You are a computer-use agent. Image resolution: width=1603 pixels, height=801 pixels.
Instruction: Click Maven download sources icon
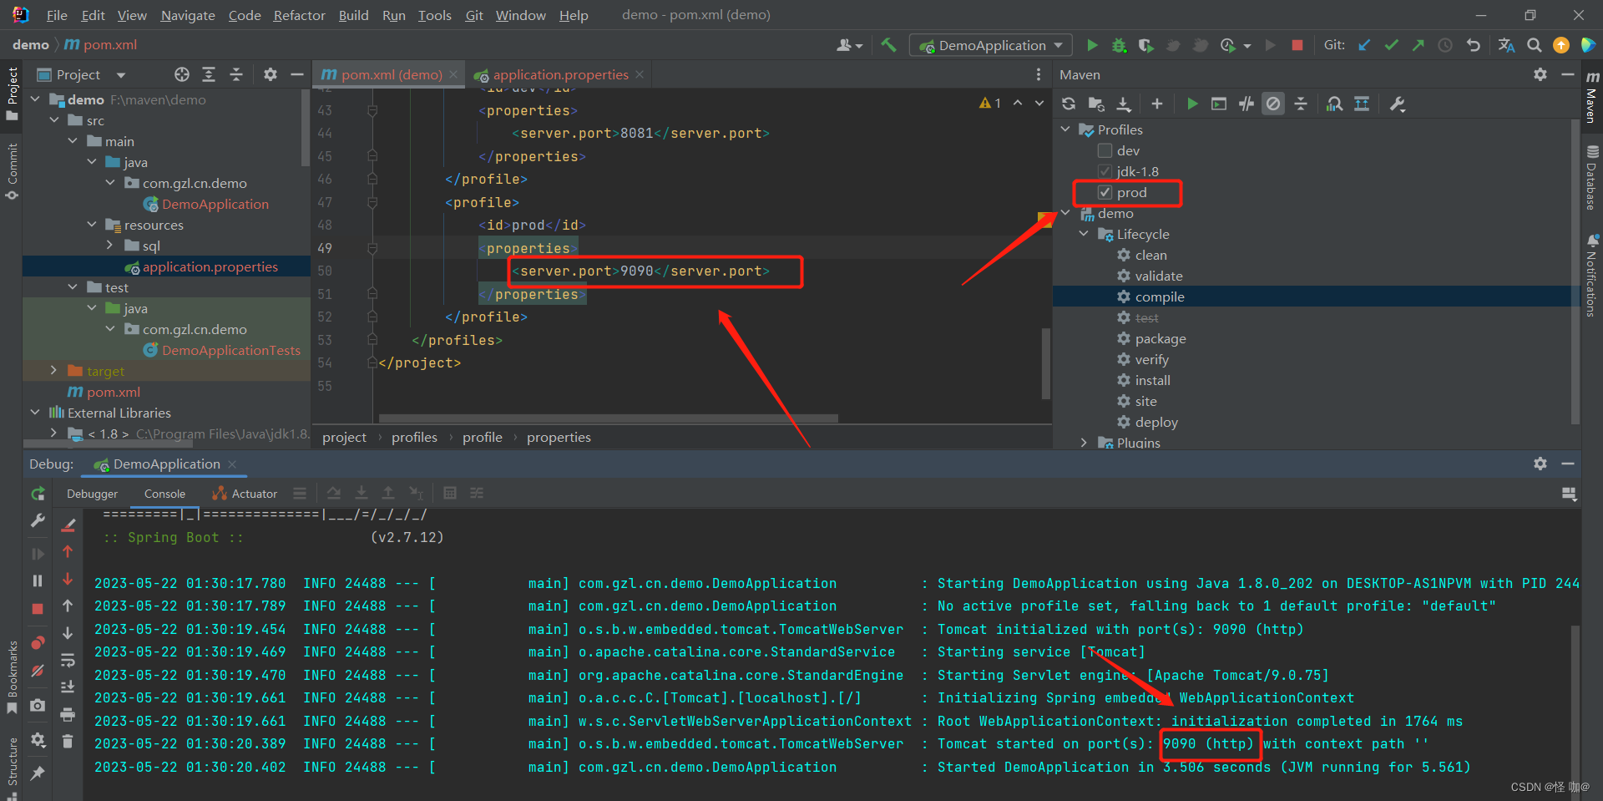pos(1124,104)
